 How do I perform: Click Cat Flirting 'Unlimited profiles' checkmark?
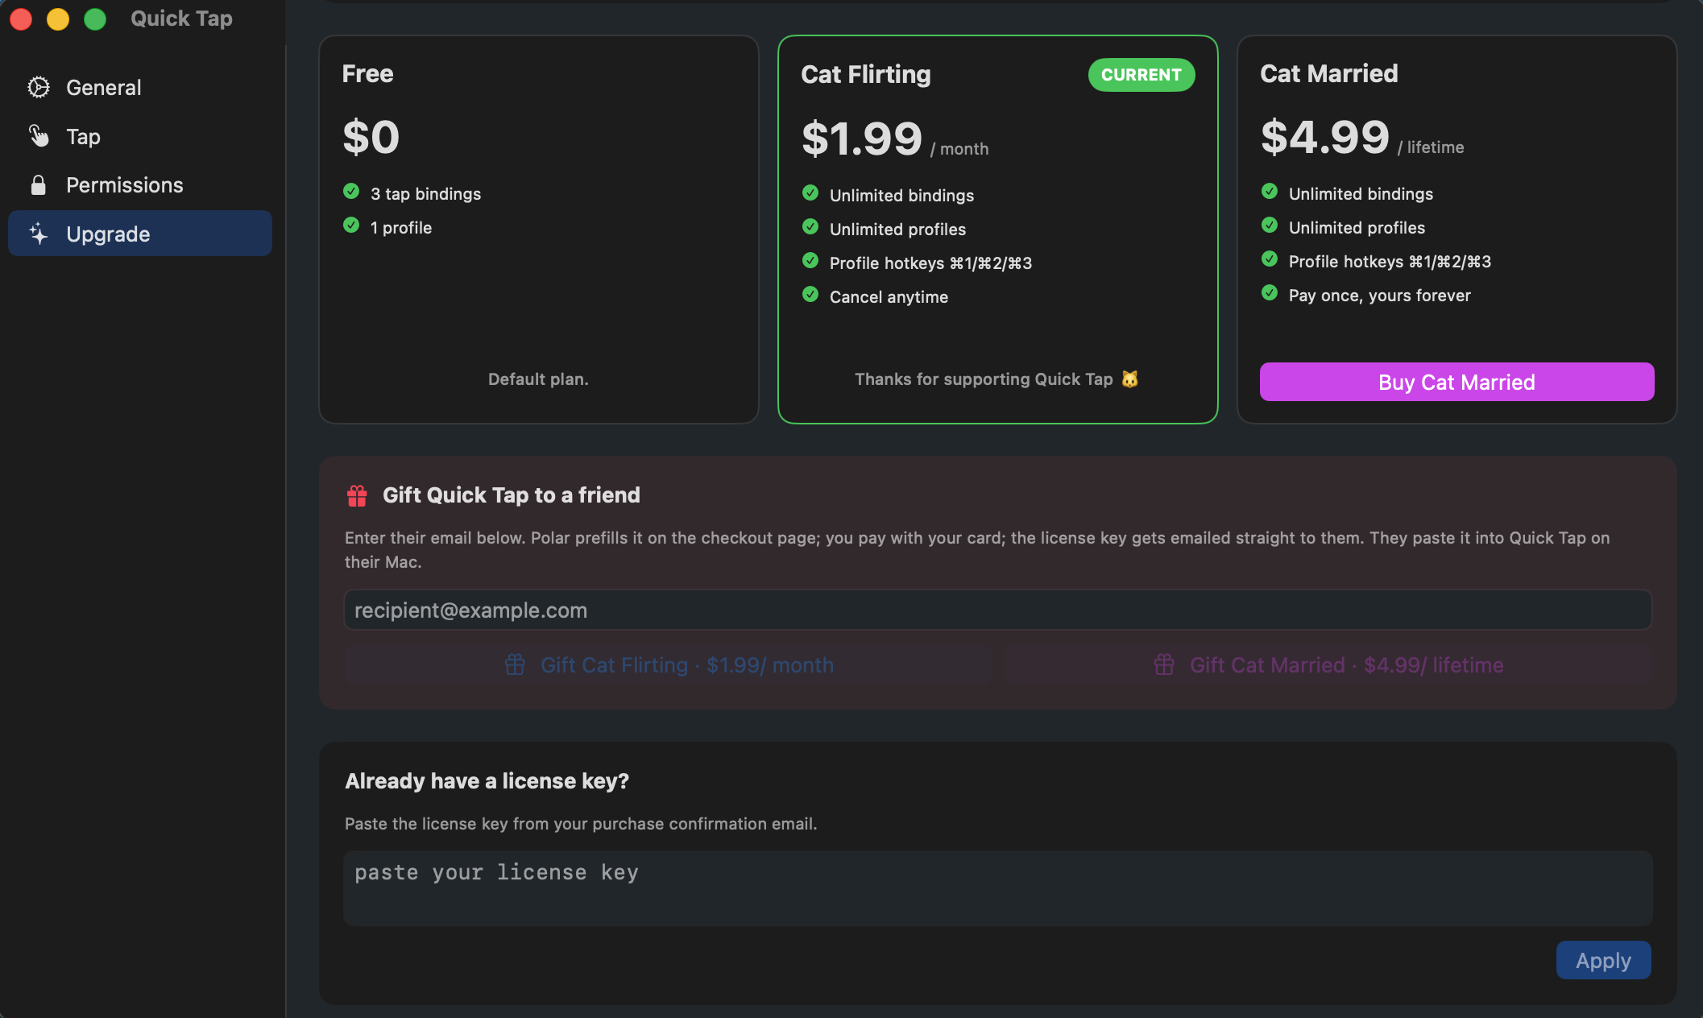pos(810,227)
